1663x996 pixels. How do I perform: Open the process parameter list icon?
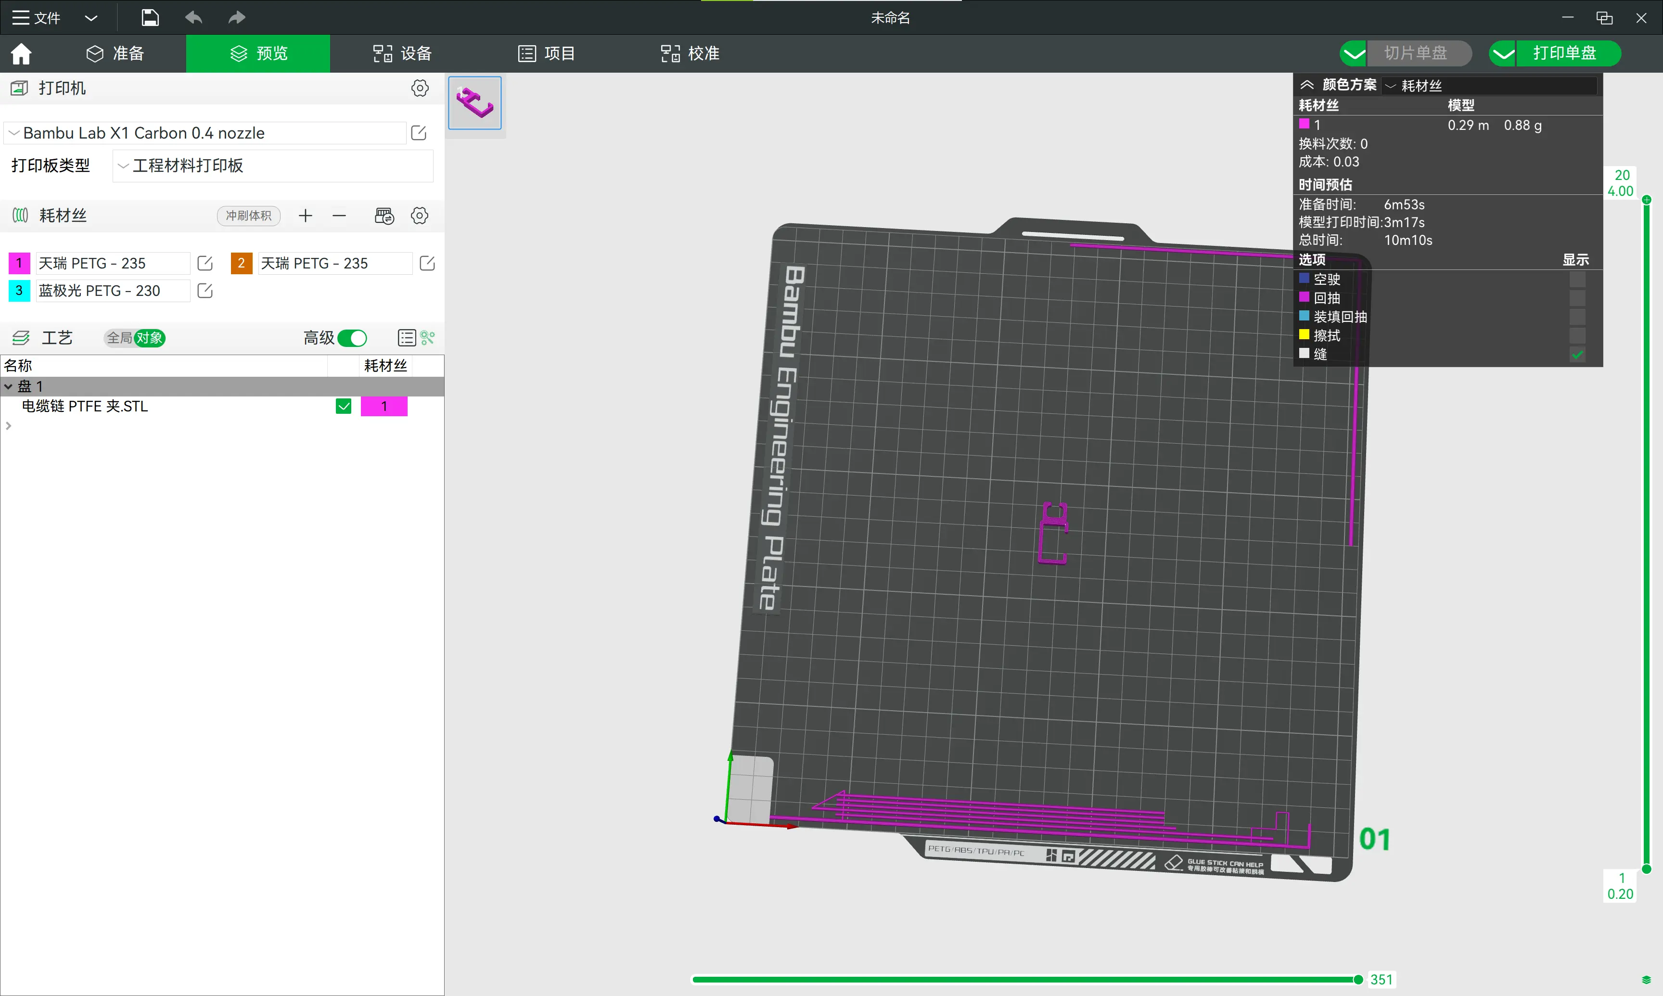point(407,338)
